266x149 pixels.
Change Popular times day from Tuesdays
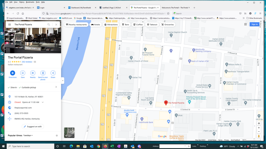pos(28,136)
